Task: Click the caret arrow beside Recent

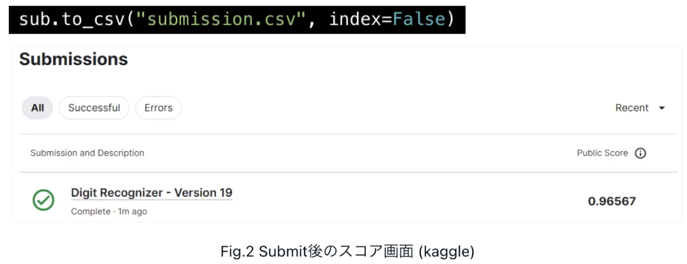Action: tap(662, 108)
